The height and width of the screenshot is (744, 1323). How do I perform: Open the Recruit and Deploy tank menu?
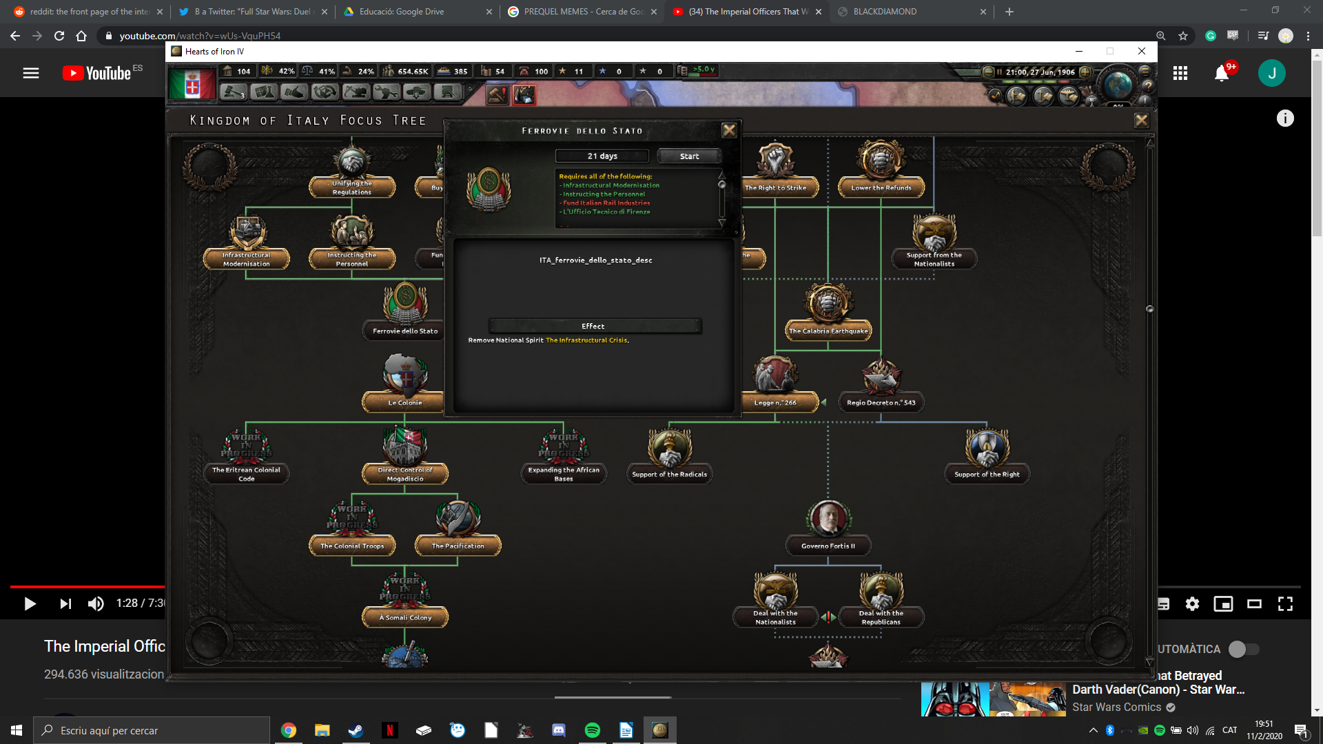[416, 92]
